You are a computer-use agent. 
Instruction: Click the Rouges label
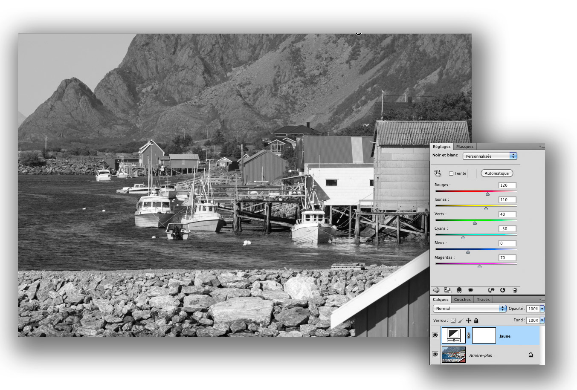(x=442, y=185)
